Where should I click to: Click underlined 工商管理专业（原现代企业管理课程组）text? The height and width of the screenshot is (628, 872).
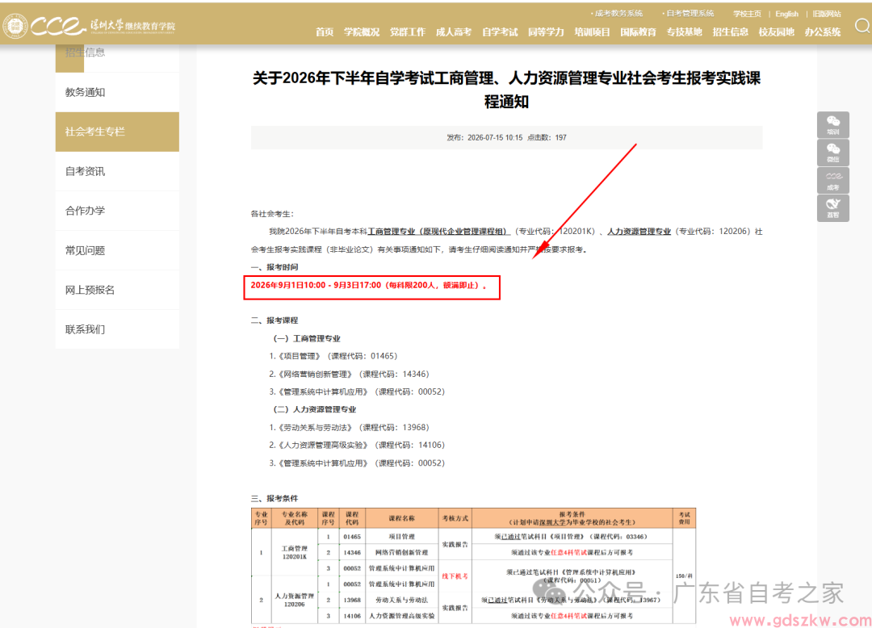tap(438, 232)
